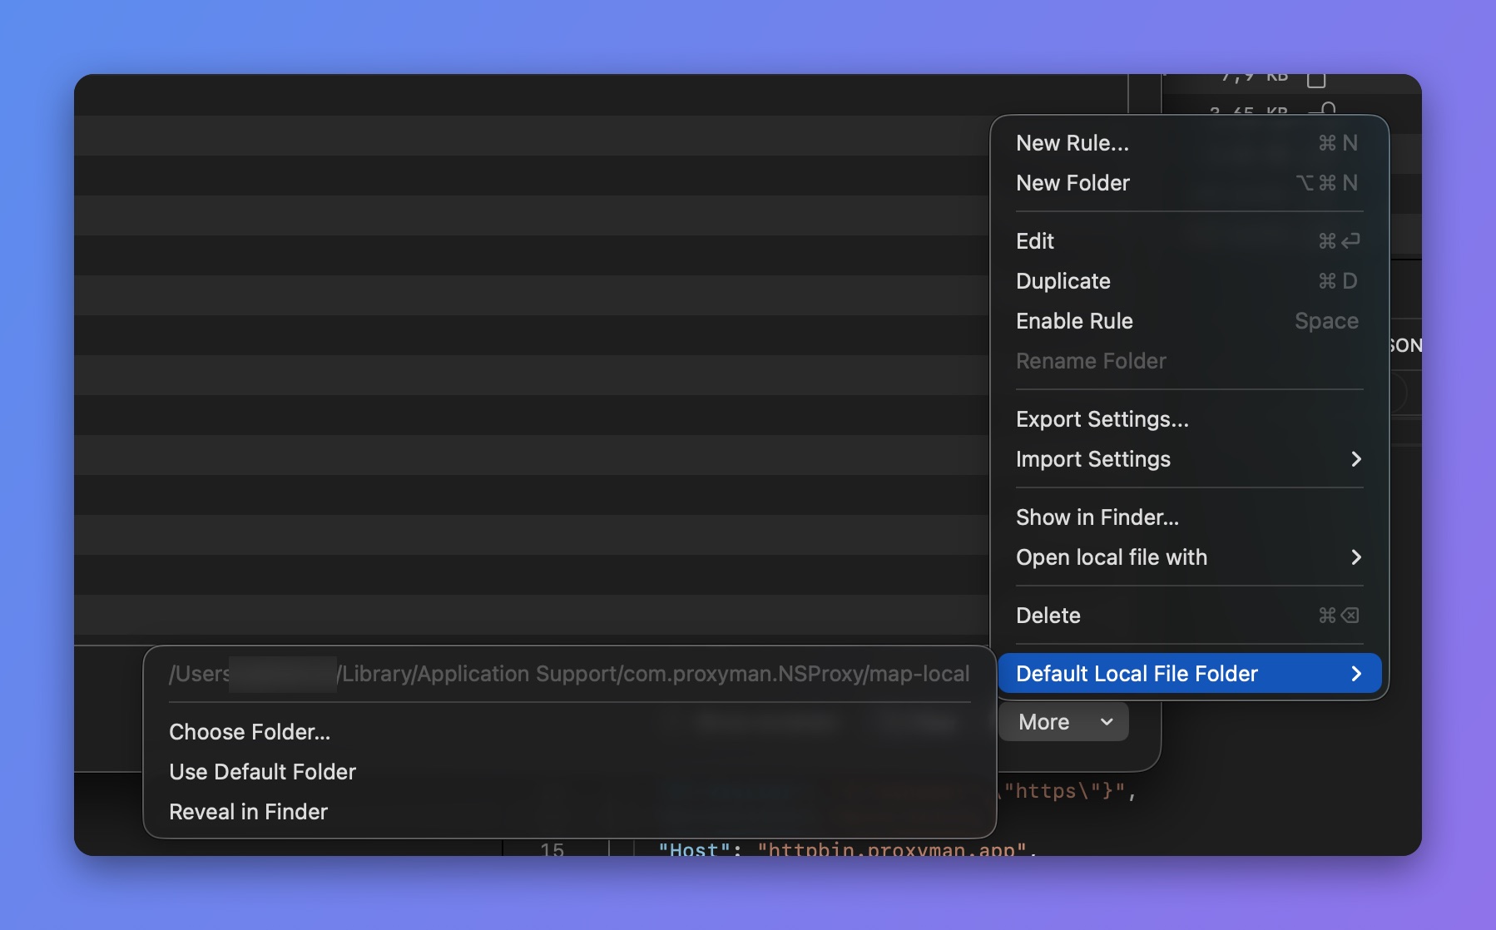Screen dimensions: 1496x930
Task: Open Export Settings... dialog
Action: point(1189,419)
